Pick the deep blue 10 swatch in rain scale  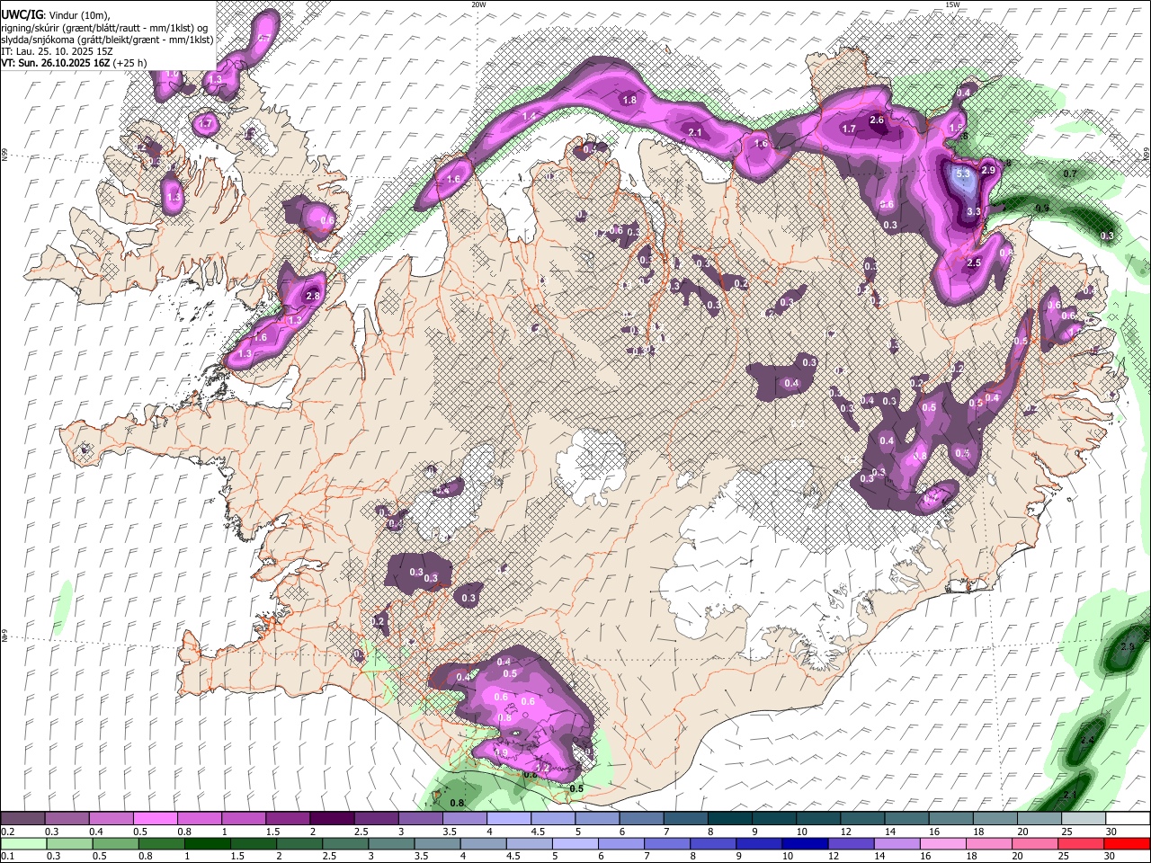804,842
